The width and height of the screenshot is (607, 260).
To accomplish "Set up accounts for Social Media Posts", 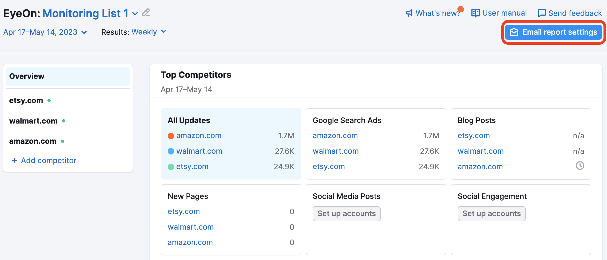I will coord(347,213).
